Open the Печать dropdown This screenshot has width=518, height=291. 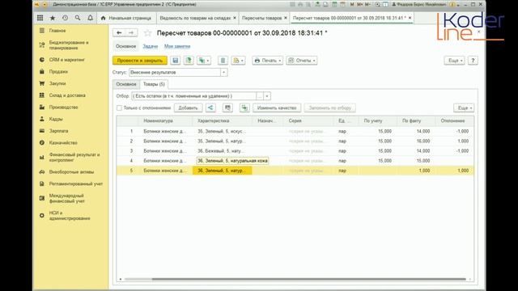[268, 61]
